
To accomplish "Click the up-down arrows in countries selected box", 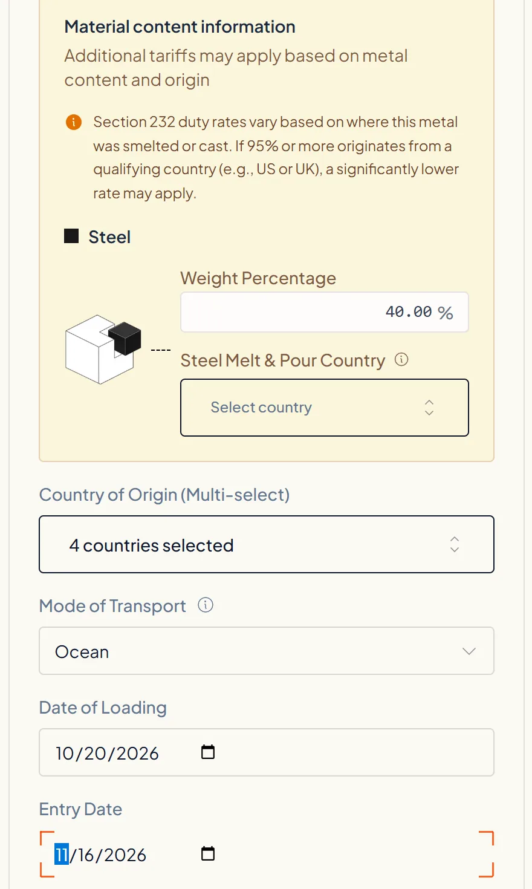I will [455, 544].
